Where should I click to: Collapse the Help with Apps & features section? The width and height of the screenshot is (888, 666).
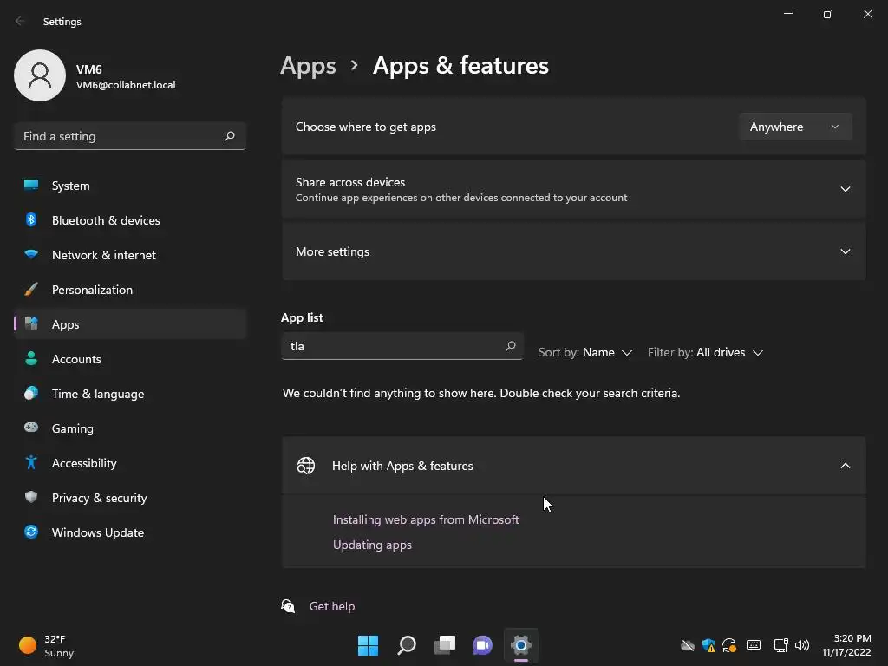pyautogui.click(x=845, y=466)
